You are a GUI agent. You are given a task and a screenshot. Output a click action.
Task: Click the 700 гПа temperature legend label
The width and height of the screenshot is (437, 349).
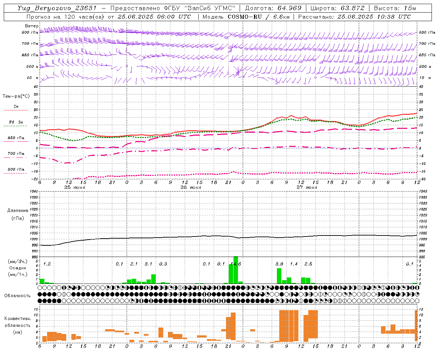pos(16,153)
